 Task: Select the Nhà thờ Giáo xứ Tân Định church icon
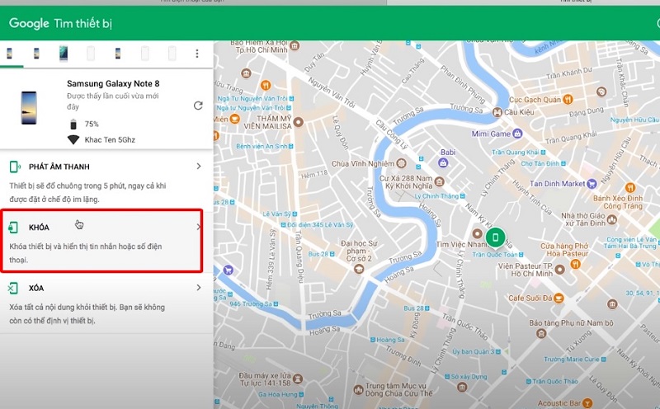pyautogui.click(x=612, y=219)
